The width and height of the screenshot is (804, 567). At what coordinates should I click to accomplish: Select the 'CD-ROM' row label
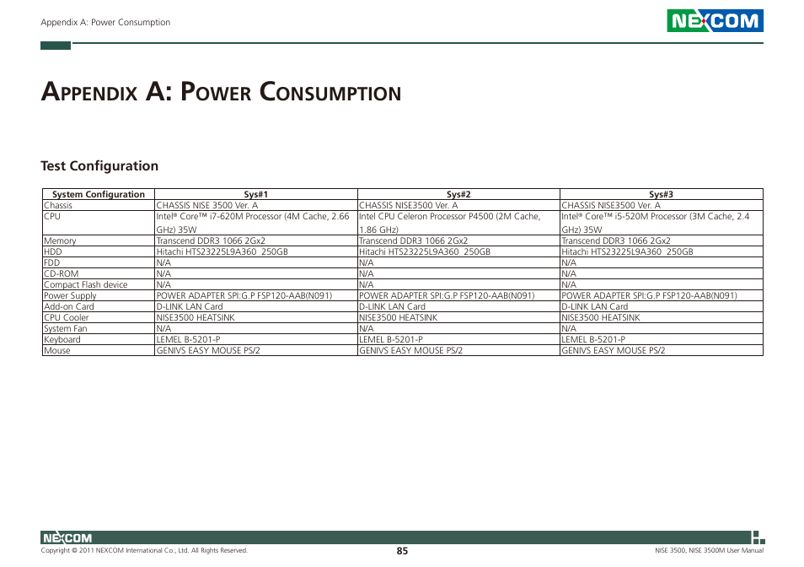(61, 273)
